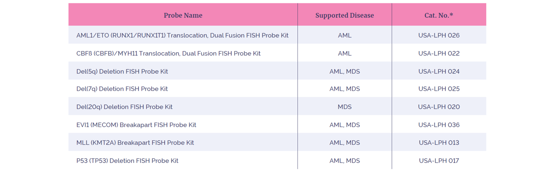Click catalog number USA-LPH 022
The width and height of the screenshot is (553, 171).
pyautogui.click(x=439, y=54)
